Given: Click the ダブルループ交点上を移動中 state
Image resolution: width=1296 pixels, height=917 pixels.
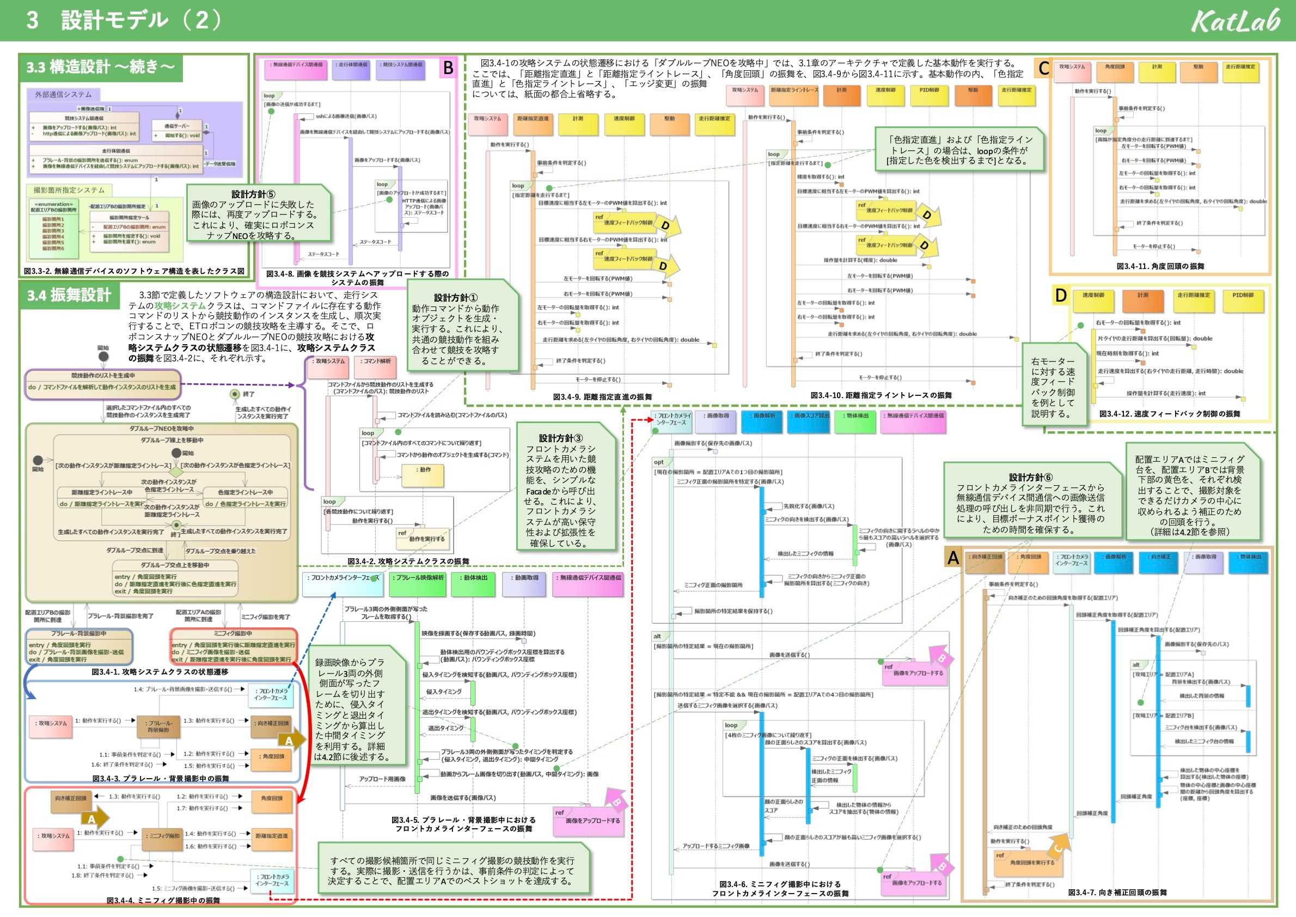Looking at the screenshot, I should [x=175, y=578].
